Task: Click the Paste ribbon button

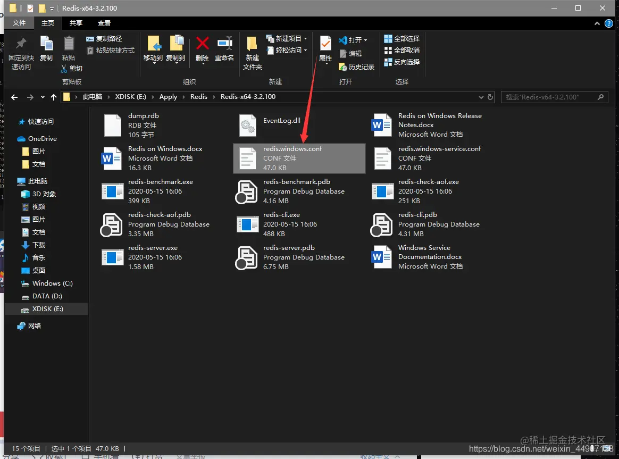Action: point(68,49)
